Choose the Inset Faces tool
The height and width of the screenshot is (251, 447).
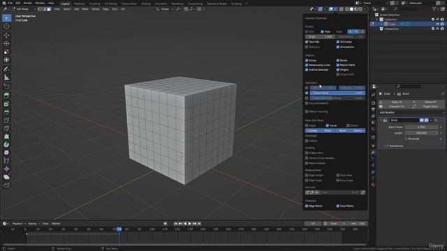click(6, 104)
